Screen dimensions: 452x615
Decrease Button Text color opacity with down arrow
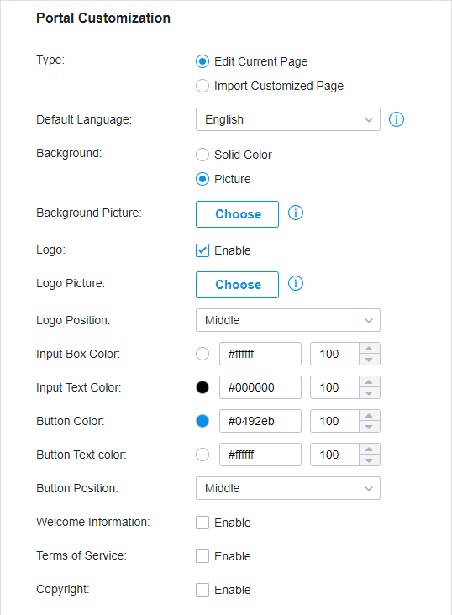point(369,460)
